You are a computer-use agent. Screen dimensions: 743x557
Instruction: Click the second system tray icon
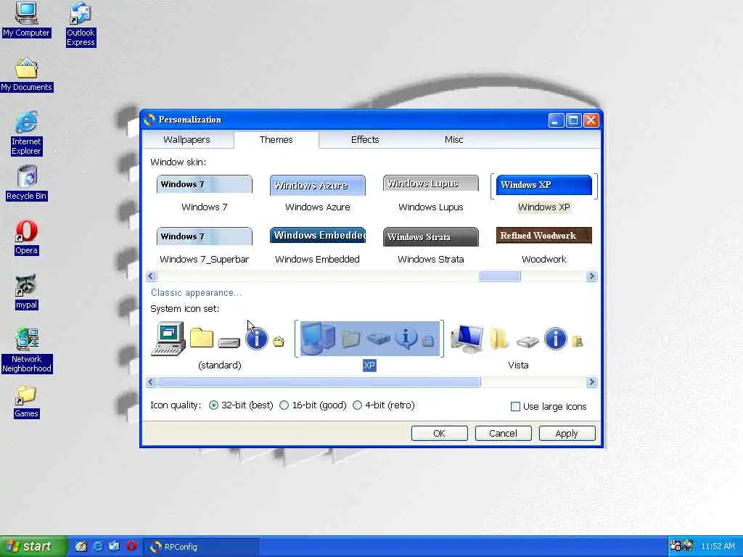tap(688, 546)
